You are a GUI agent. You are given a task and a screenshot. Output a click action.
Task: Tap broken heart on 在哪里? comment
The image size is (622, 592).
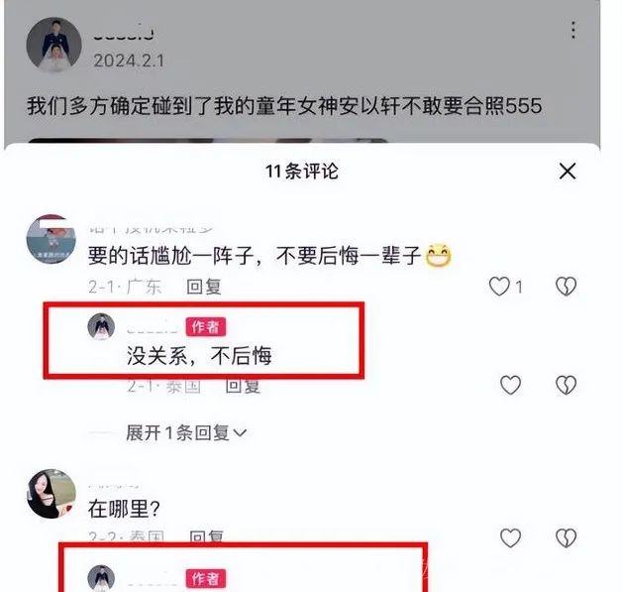pos(566,537)
